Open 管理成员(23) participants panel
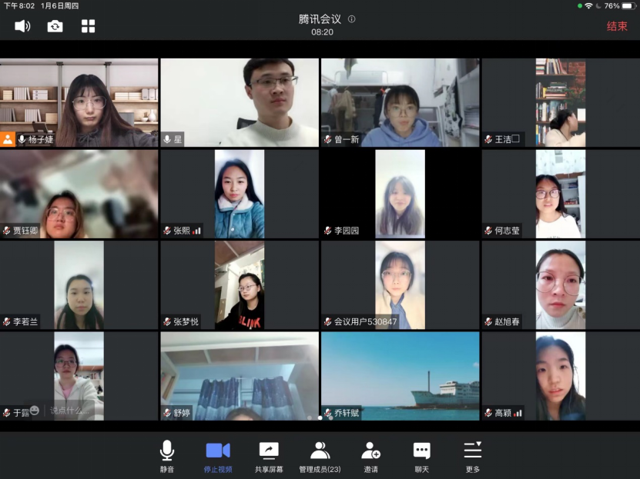Image resolution: width=640 pixels, height=479 pixels. (x=320, y=456)
